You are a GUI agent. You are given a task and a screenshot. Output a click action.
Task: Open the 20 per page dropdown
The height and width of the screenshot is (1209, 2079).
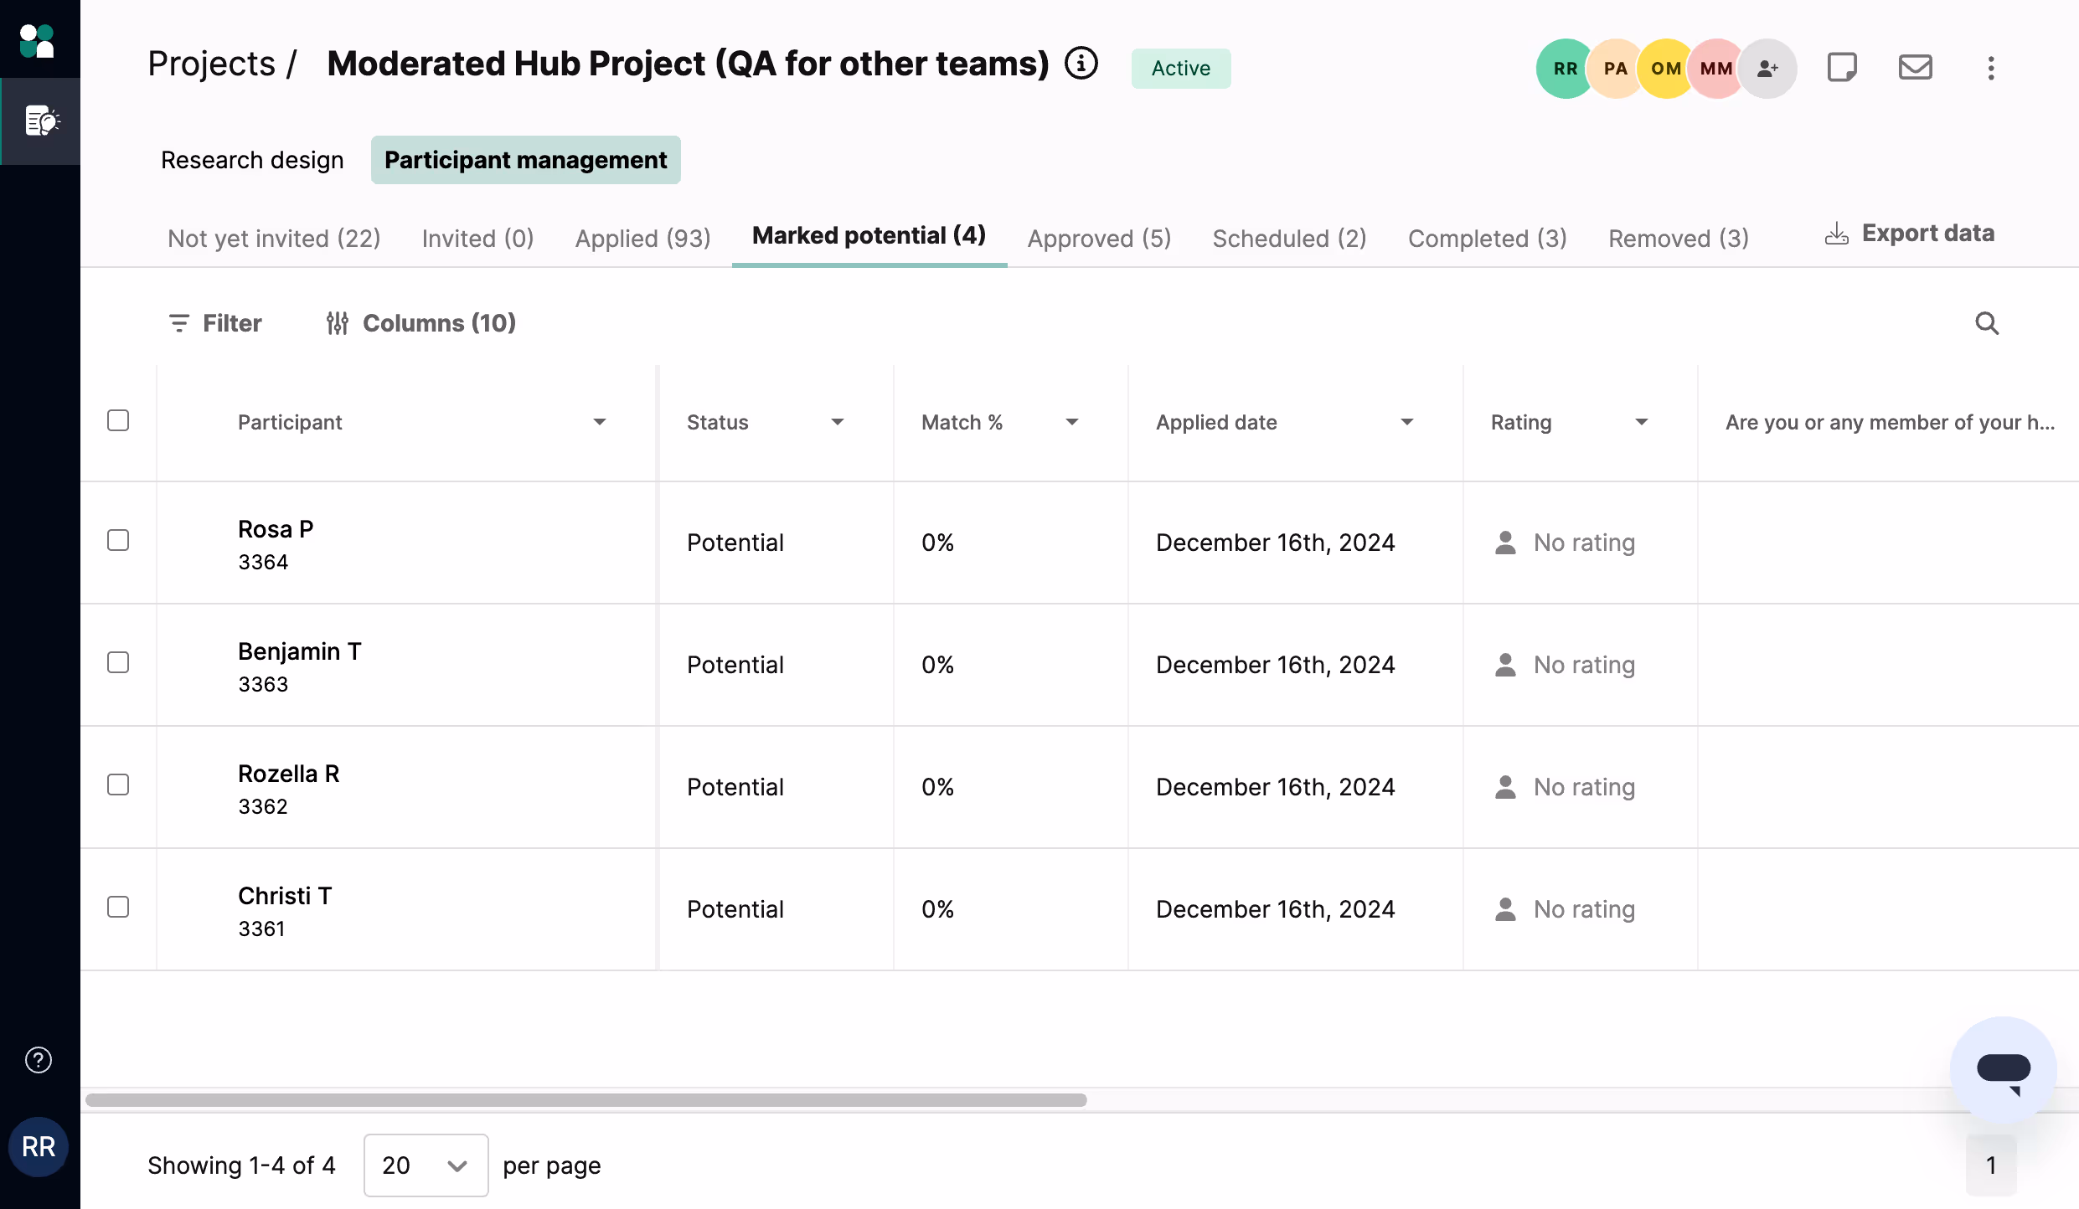(x=426, y=1165)
